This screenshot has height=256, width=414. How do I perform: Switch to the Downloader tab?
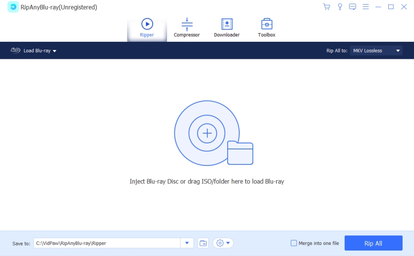click(x=227, y=28)
